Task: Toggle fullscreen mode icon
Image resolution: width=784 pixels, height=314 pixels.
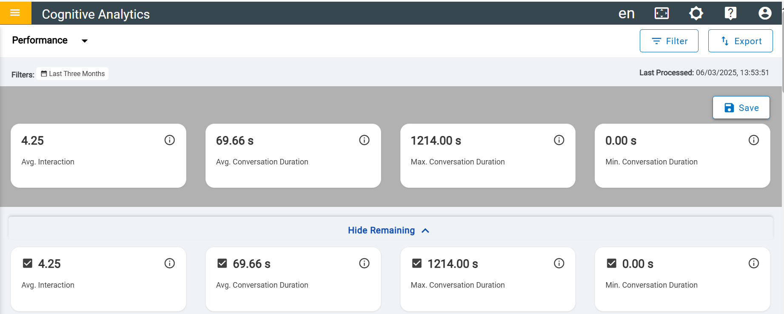Action: [x=661, y=14]
